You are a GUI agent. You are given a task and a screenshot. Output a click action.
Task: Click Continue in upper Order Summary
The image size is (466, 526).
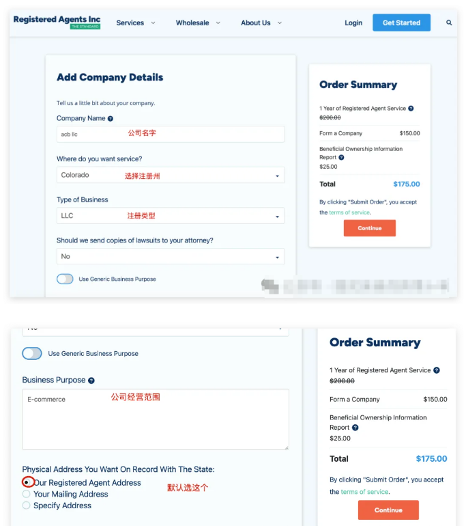pos(370,228)
